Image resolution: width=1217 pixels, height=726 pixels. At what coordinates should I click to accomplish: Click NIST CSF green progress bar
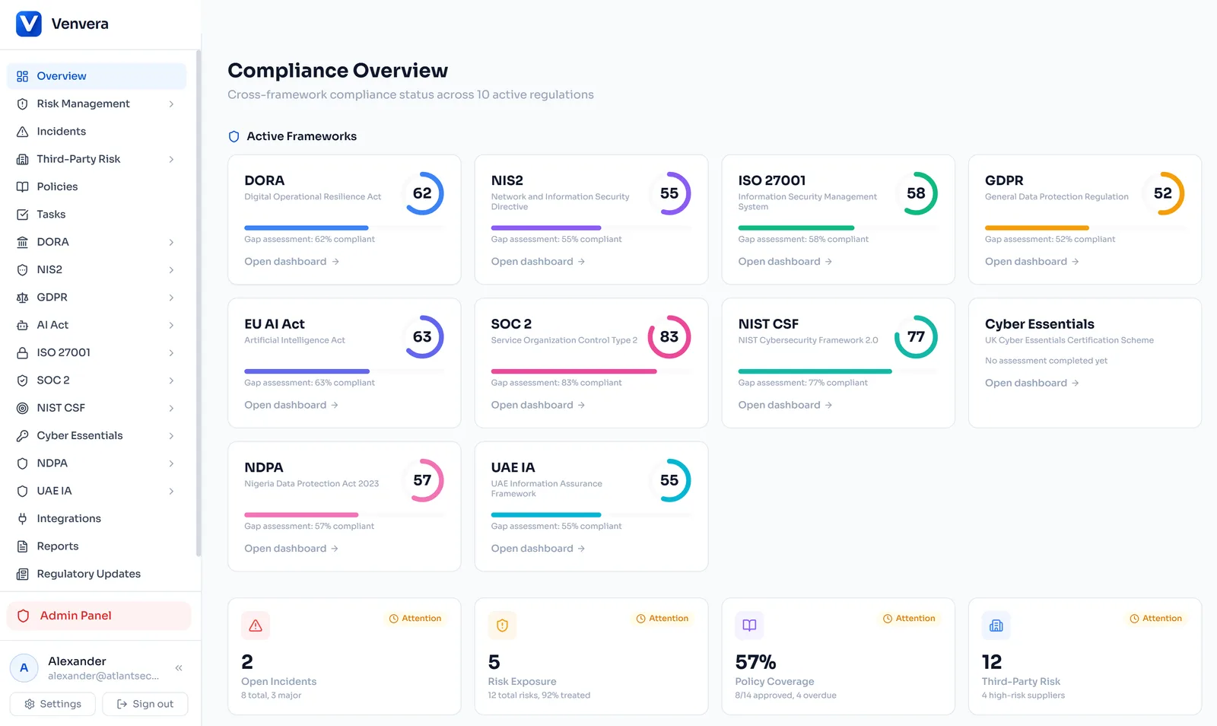point(838,371)
